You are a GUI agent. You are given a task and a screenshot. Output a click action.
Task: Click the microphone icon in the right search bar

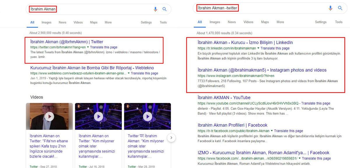330,8
